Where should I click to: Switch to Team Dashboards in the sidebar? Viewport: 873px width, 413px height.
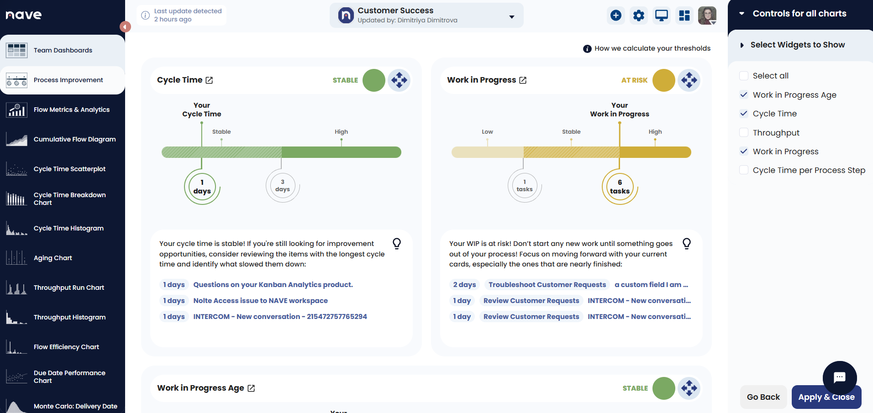click(63, 50)
